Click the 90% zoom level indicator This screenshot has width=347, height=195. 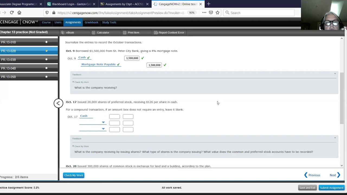click(x=192, y=13)
